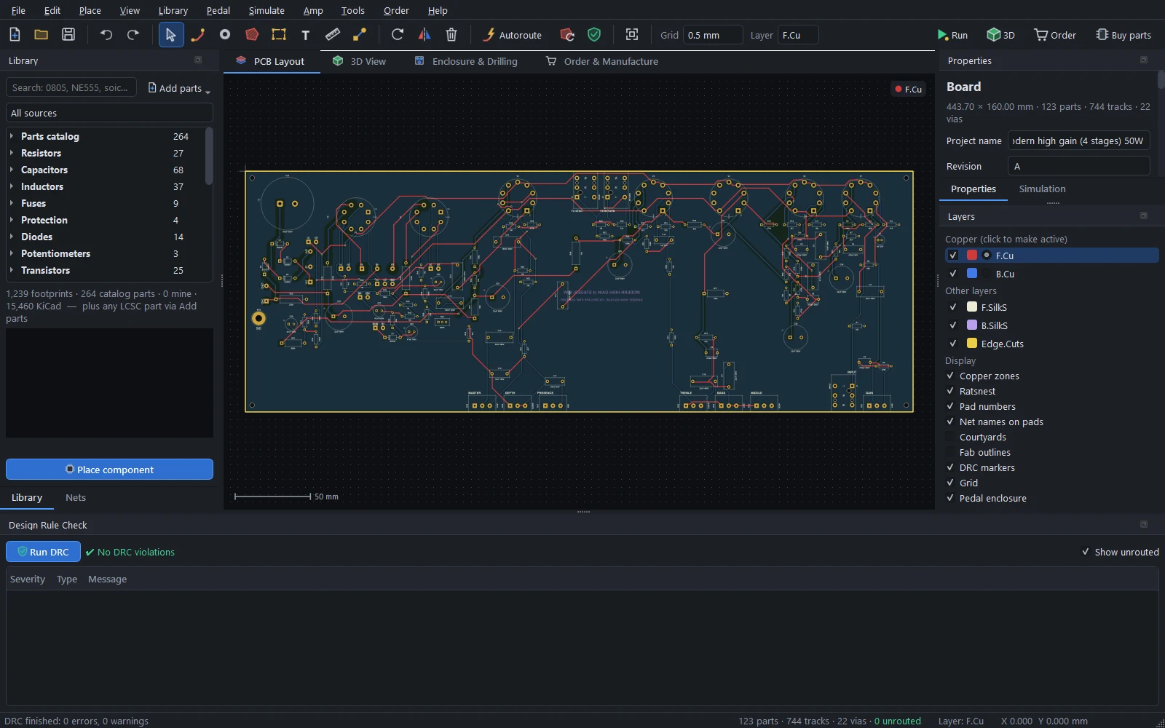Screen dimensions: 1165x728
Task: Pick the add via tool
Action: coord(225,34)
